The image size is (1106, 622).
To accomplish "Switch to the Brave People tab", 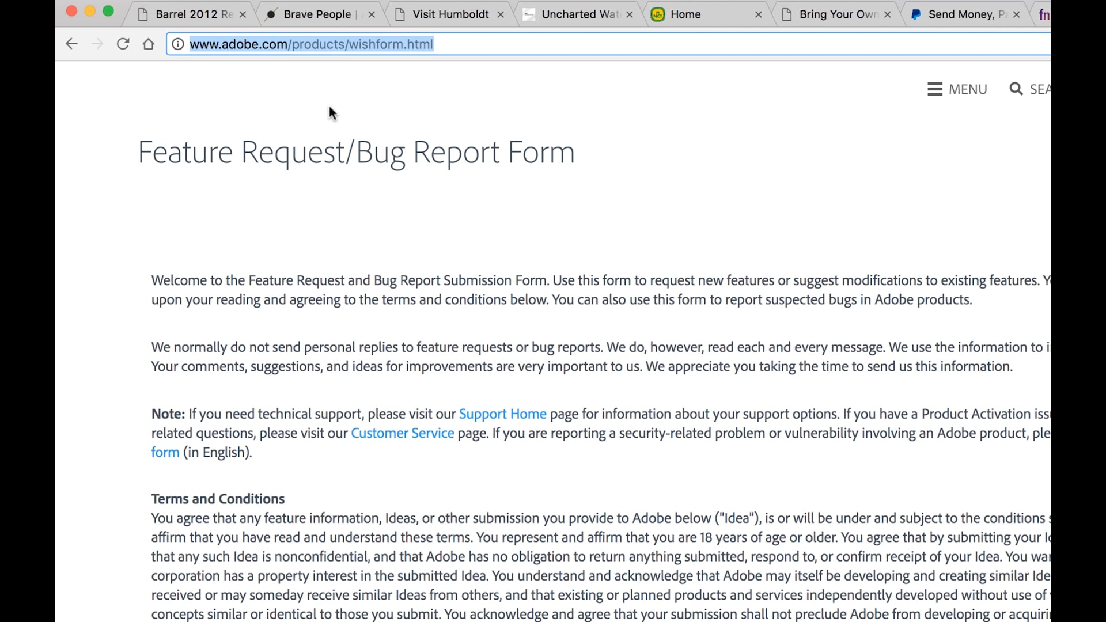I will (x=320, y=14).
